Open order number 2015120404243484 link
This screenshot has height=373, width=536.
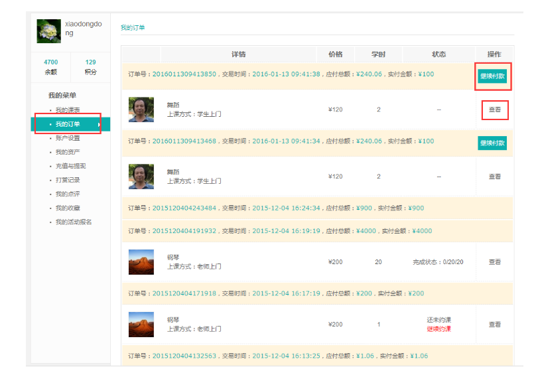tap(184, 208)
